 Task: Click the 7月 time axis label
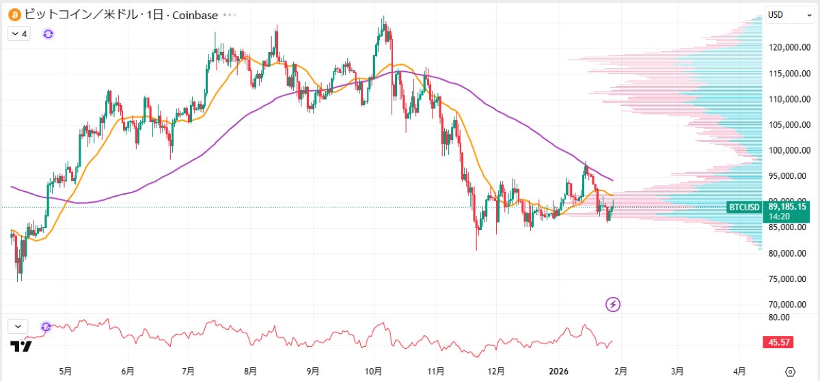tap(189, 371)
